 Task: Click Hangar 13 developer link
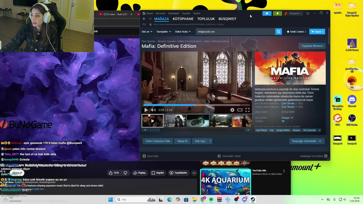click(x=287, y=118)
